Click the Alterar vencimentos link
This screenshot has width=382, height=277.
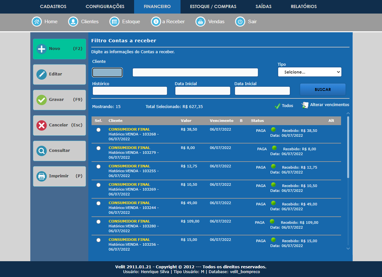tap(329, 105)
